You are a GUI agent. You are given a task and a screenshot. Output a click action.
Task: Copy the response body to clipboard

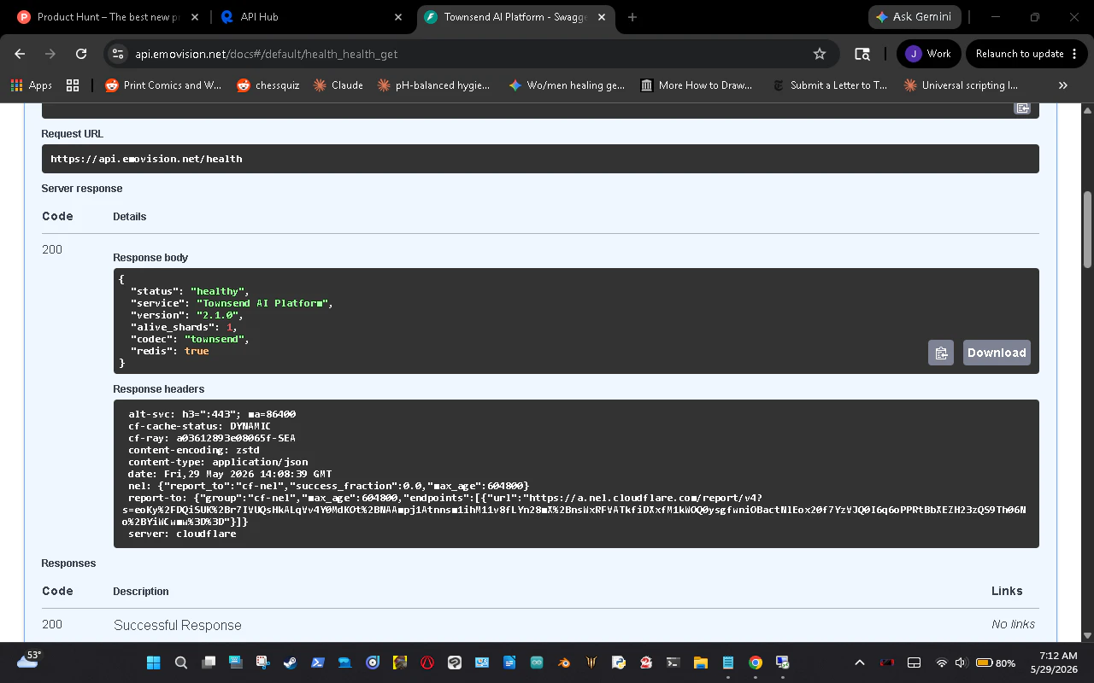click(941, 353)
